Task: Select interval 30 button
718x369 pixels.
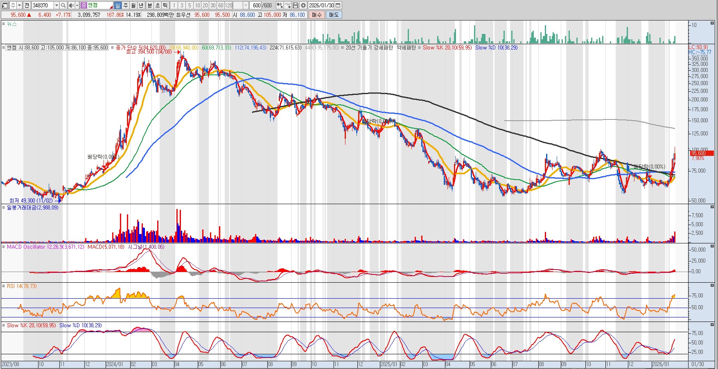Action: 213,5
